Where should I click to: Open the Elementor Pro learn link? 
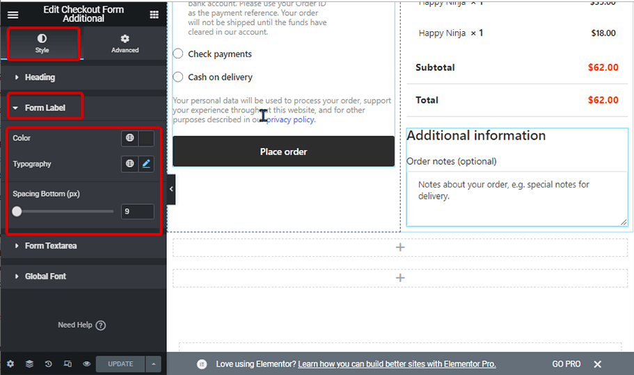click(x=397, y=364)
